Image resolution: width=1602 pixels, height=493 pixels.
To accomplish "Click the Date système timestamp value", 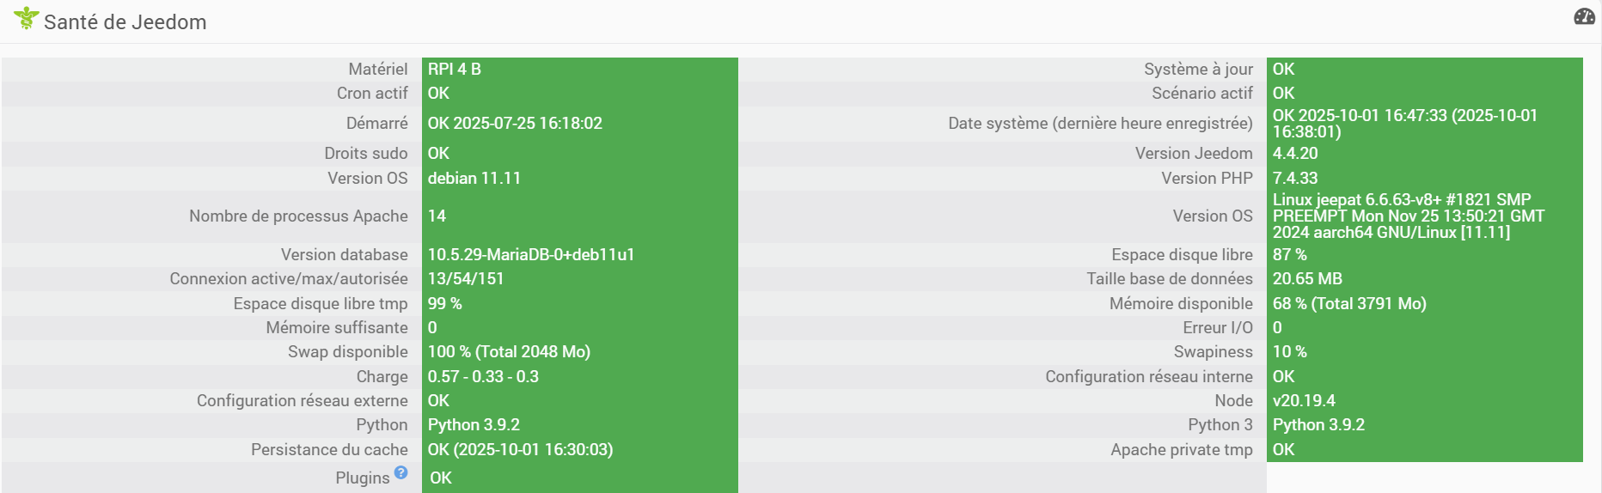I will pos(1404,124).
